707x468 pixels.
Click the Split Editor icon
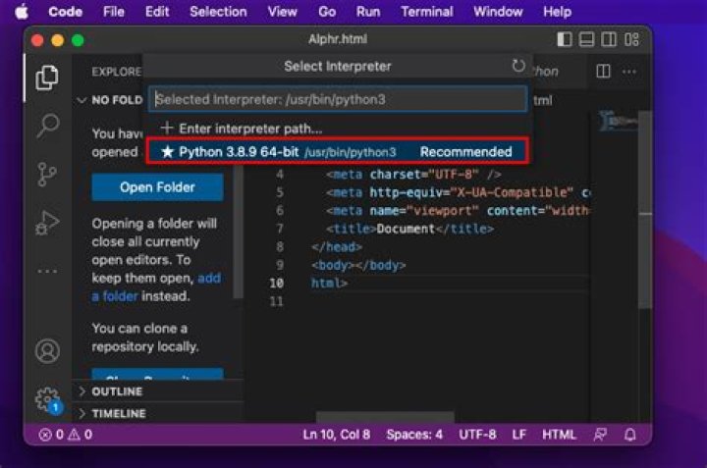coord(603,72)
